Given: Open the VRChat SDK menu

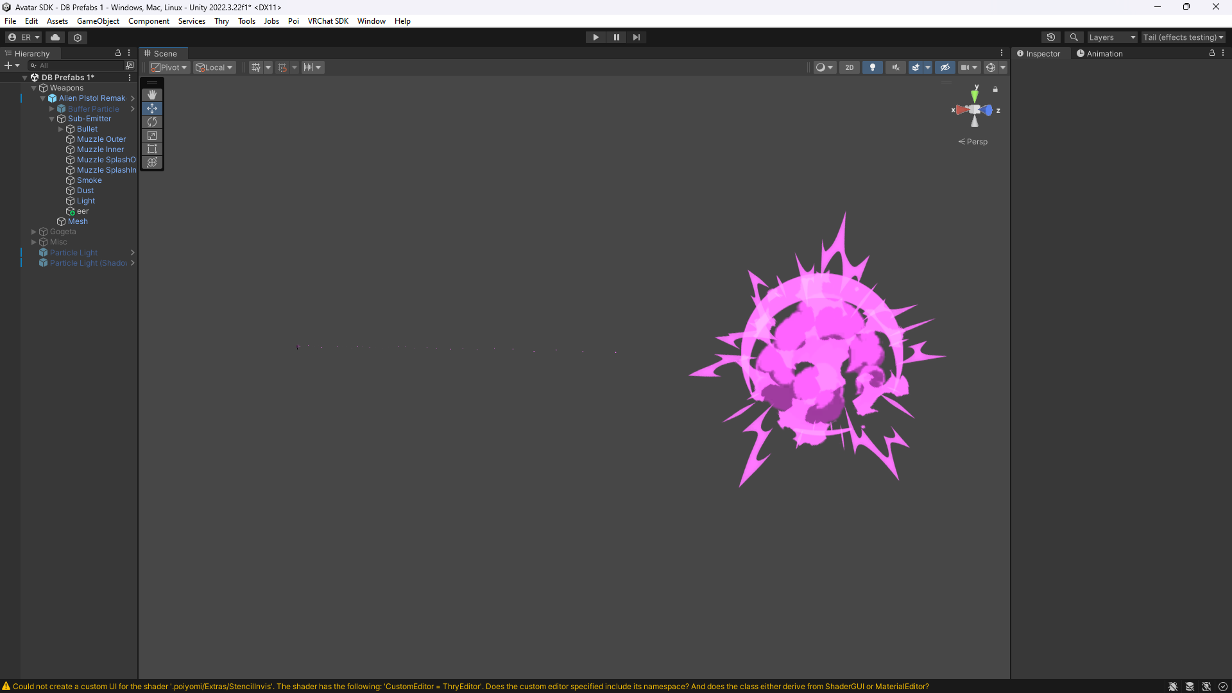Looking at the screenshot, I should pos(328,21).
